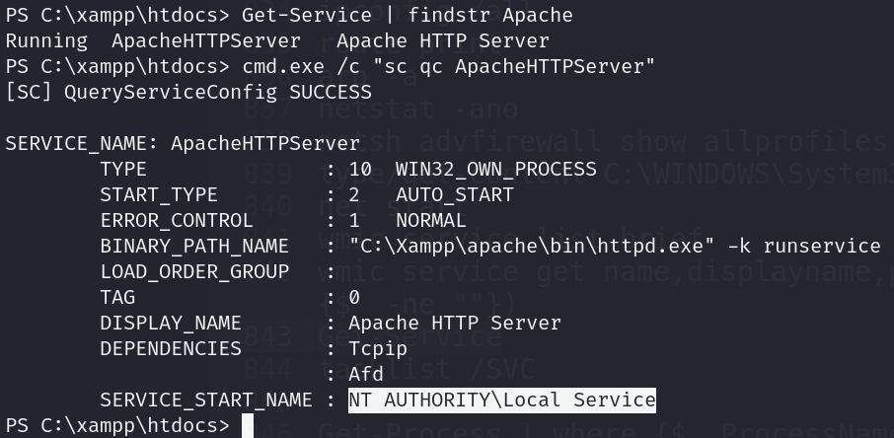
Task: Click the BINARY_PATH_NAME label
Action: pos(193,246)
